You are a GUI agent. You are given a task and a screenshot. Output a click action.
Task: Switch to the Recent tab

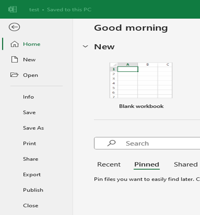pos(109,164)
